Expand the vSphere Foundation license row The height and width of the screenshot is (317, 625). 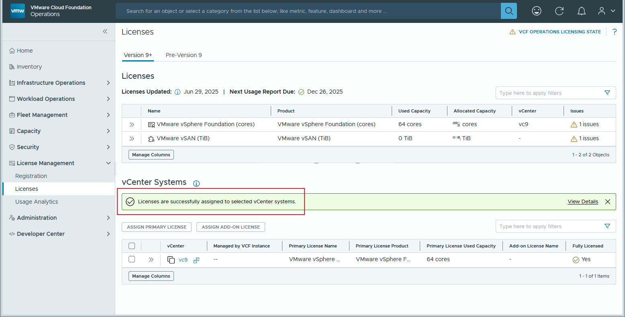tap(132, 125)
